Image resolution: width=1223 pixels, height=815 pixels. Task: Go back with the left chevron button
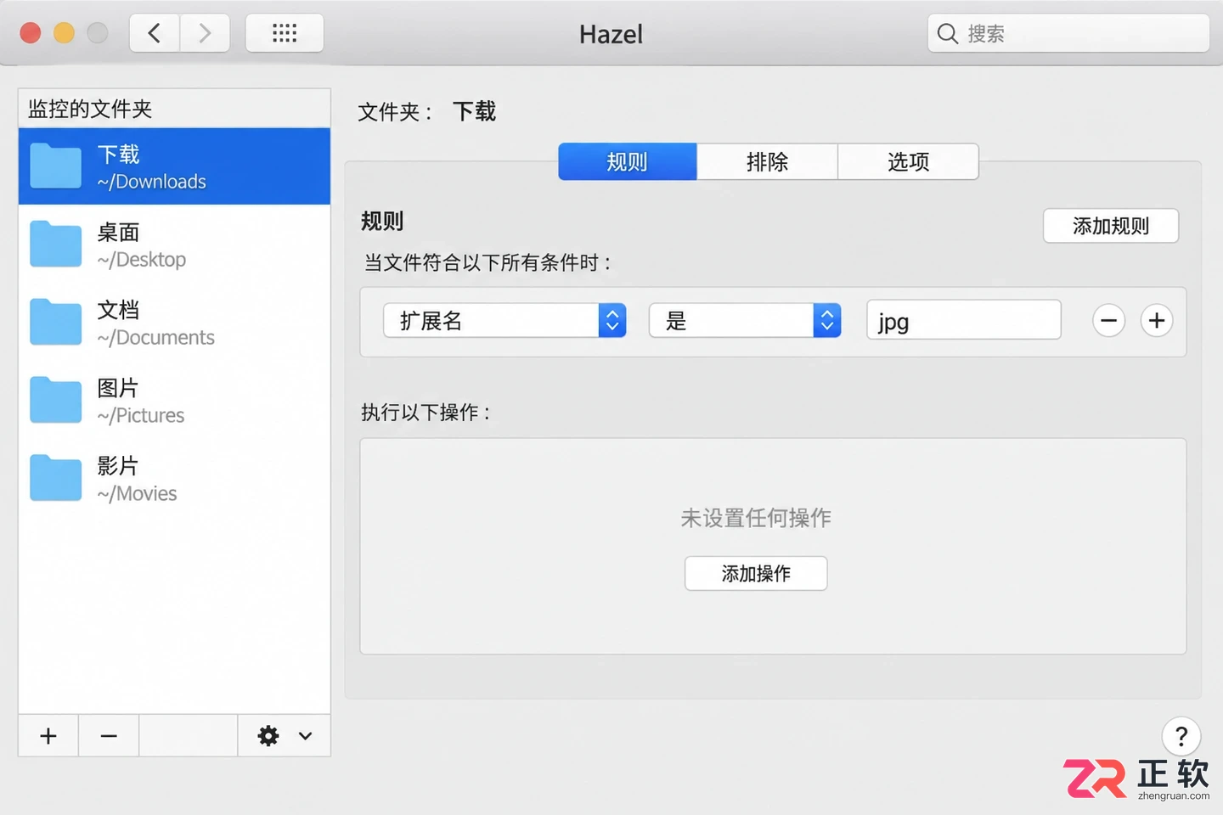[155, 33]
